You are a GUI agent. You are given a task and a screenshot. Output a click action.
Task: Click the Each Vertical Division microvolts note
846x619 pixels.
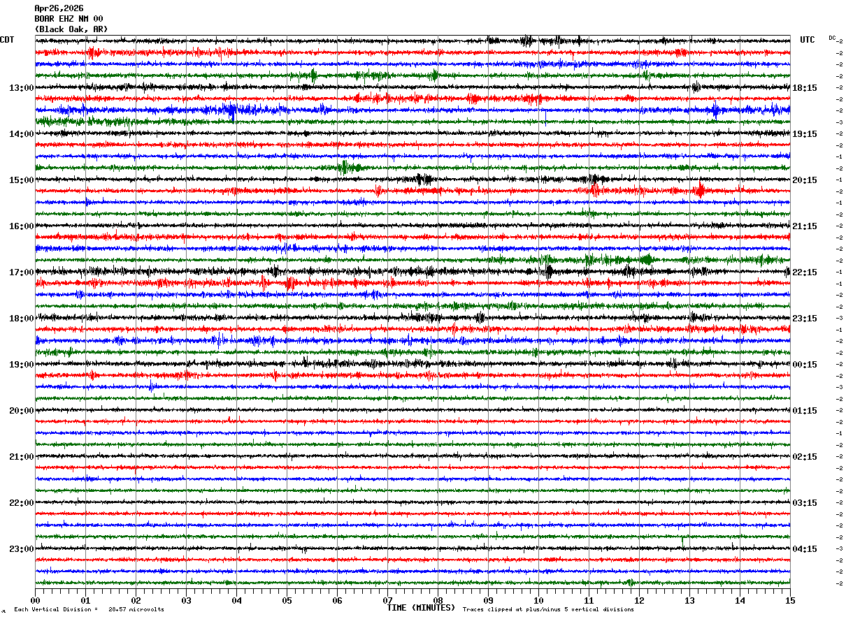[x=89, y=609]
